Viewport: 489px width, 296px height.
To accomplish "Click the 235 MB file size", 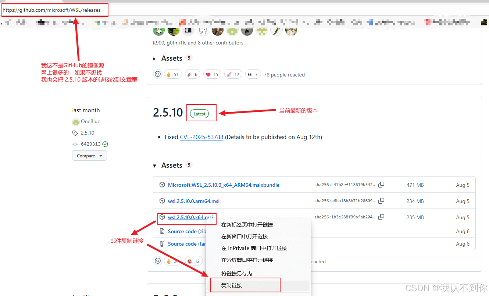I will tap(415, 217).
